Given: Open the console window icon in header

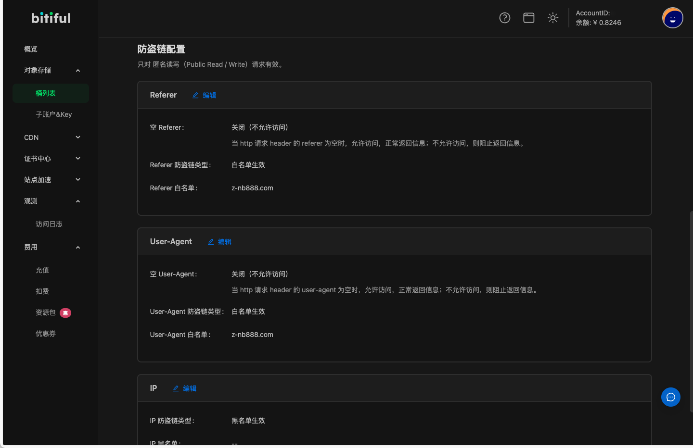Looking at the screenshot, I should point(529,18).
